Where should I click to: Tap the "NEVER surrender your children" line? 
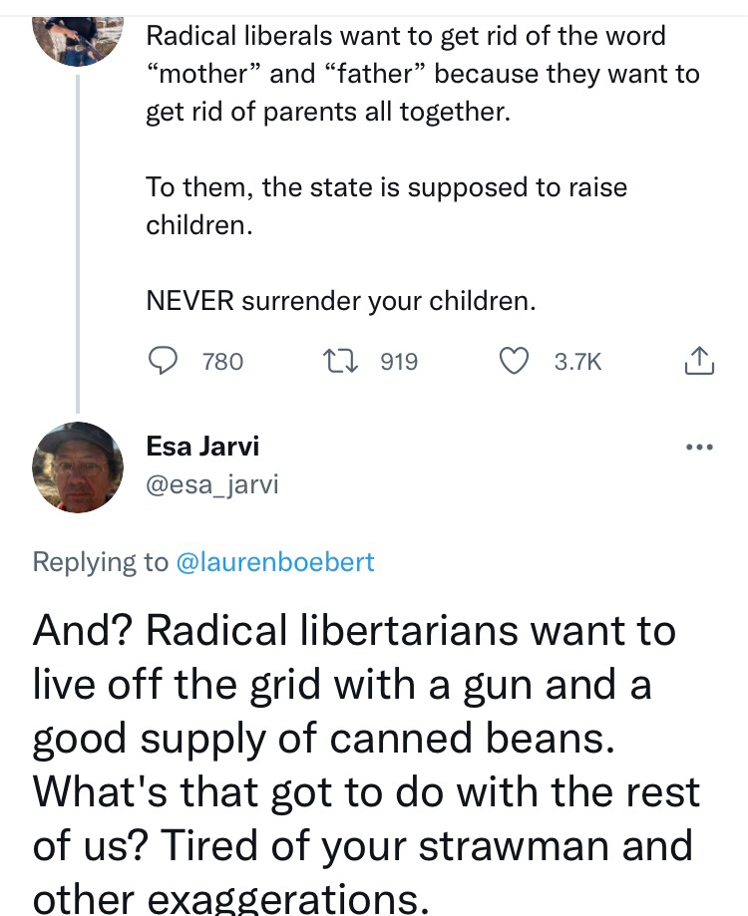coord(340,300)
